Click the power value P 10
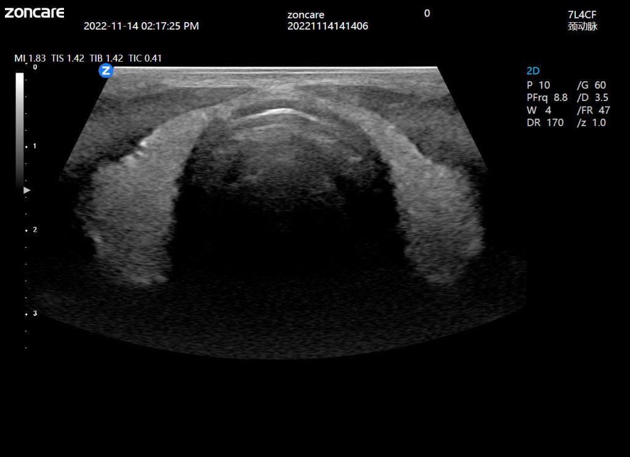 (538, 86)
